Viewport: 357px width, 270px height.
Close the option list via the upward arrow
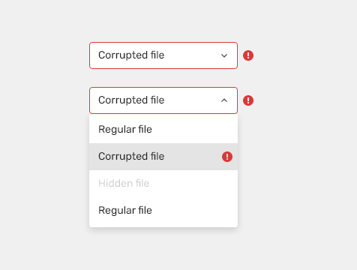click(224, 100)
